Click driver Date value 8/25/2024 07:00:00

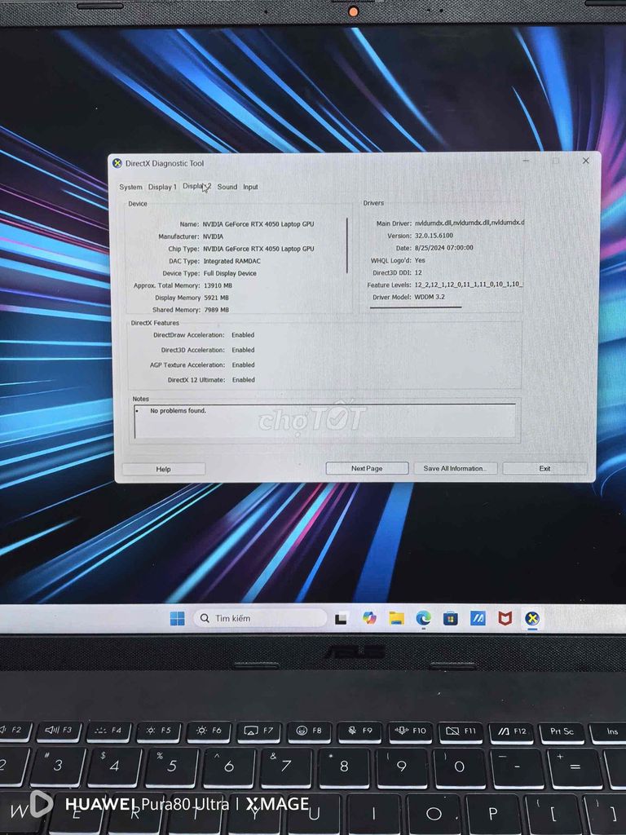(444, 248)
